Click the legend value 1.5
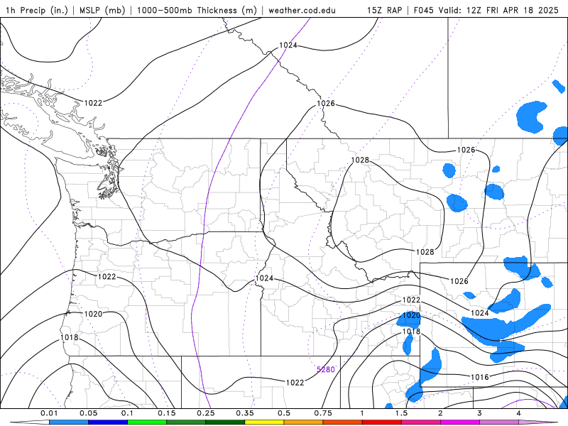The height and width of the screenshot is (426, 568). 401,413
